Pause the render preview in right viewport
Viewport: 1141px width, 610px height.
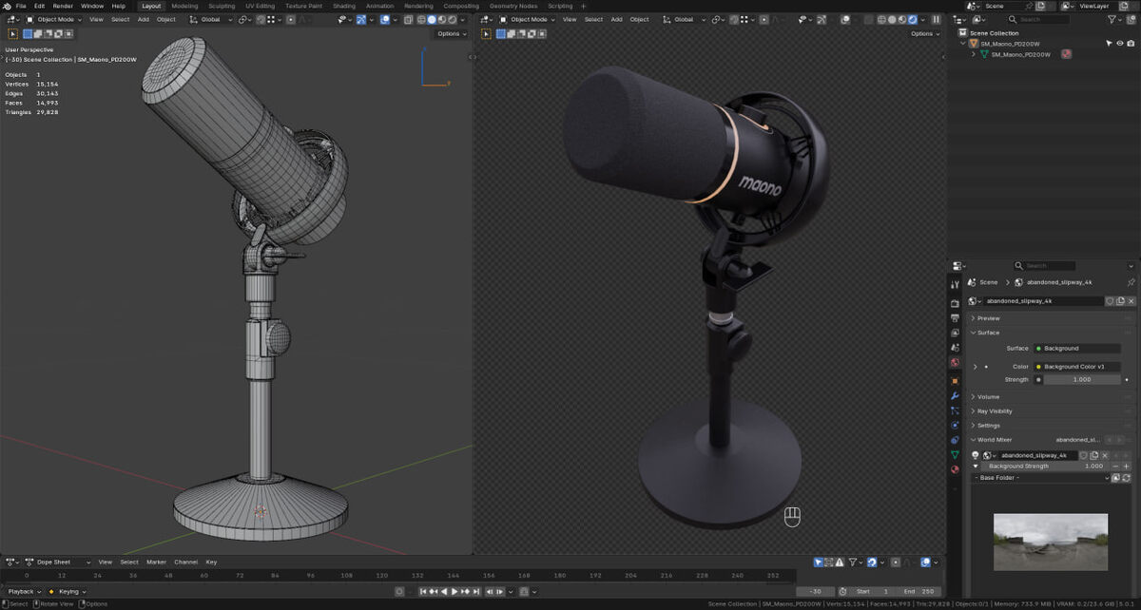(936, 19)
